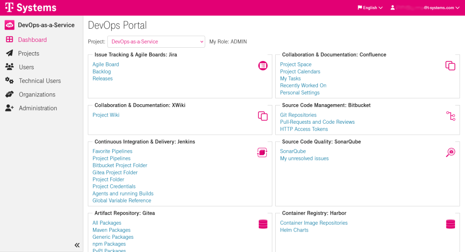Open Bitbucket Project Folder link
This screenshot has width=465, height=252.
click(x=120, y=165)
